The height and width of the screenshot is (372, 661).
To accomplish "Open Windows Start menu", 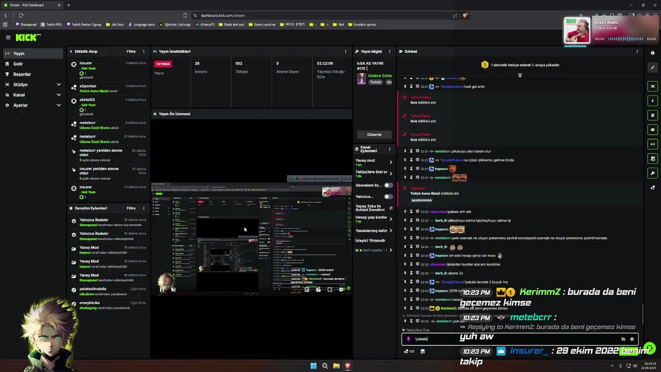I will [313, 366].
